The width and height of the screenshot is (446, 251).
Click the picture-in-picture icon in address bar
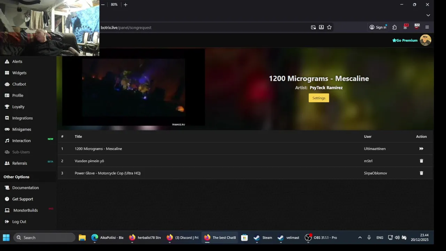coord(313,27)
